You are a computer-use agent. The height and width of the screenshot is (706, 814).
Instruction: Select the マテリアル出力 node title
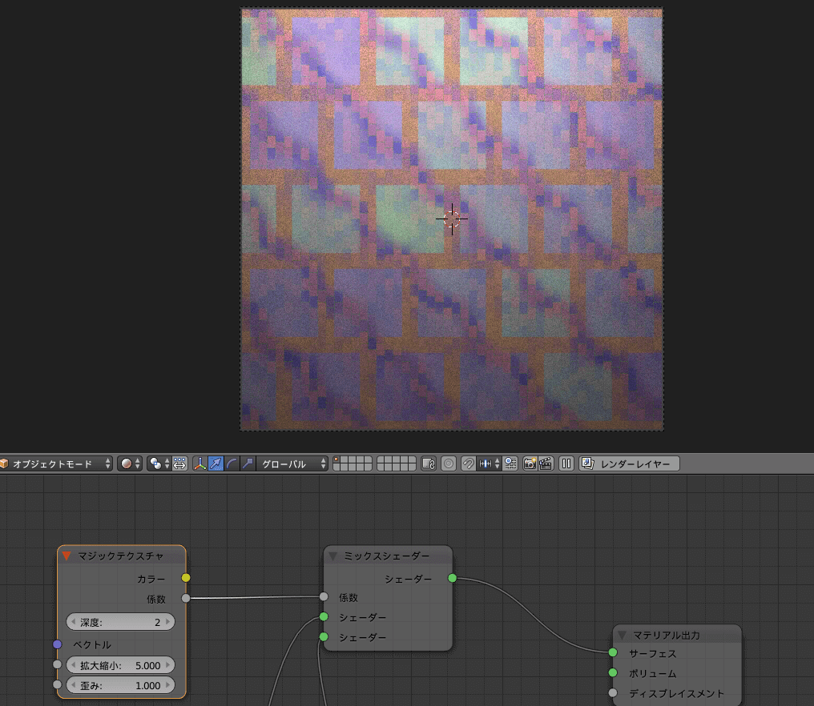tap(666, 635)
